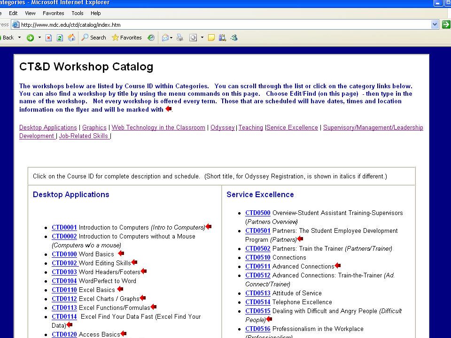The height and width of the screenshot is (338, 451).
Task: Click the Service Excellence section heading
Action: (260, 194)
